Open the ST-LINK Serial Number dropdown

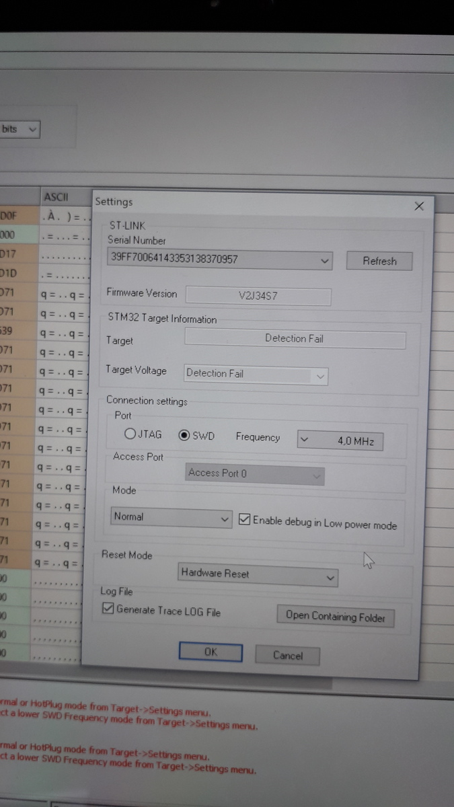(220, 259)
